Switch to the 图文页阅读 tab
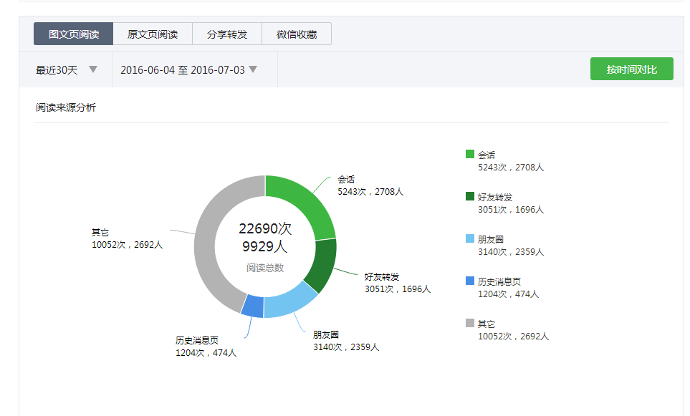The width and height of the screenshot is (690, 416). coord(73,34)
